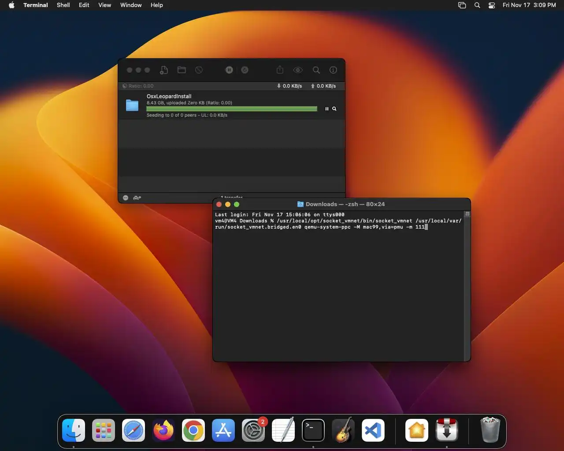Open the Trash from the Dock
Viewport: 564px width, 451px height.
[490, 430]
